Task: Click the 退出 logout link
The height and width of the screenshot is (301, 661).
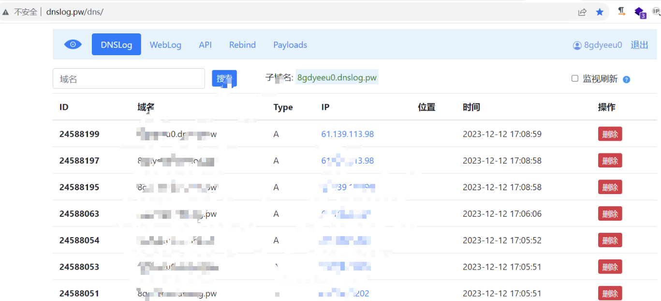Action: pyautogui.click(x=639, y=45)
